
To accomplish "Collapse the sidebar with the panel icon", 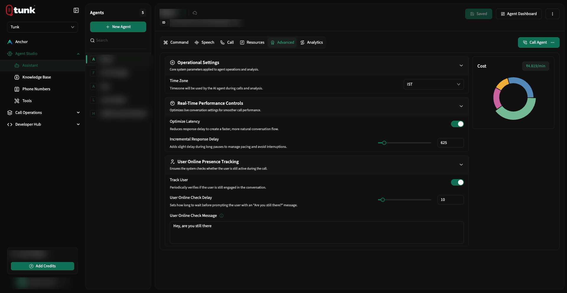I will pos(76,10).
